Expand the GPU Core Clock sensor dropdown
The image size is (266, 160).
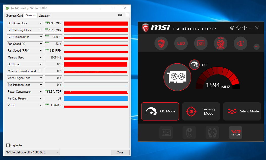[x=41, y=23]
